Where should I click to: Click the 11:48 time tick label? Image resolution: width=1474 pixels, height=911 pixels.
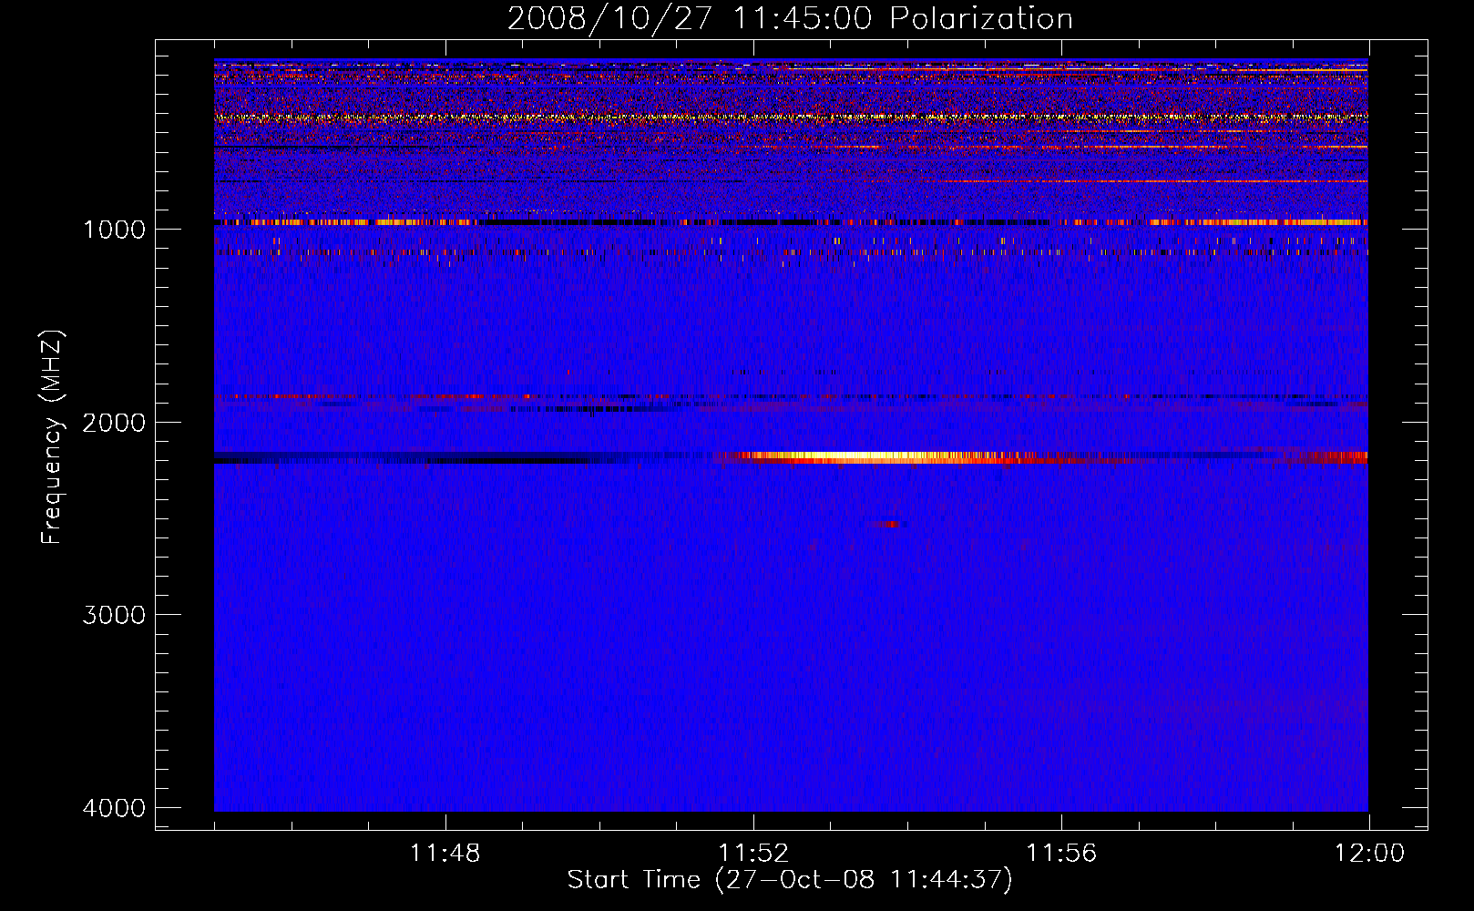[445, 854]
